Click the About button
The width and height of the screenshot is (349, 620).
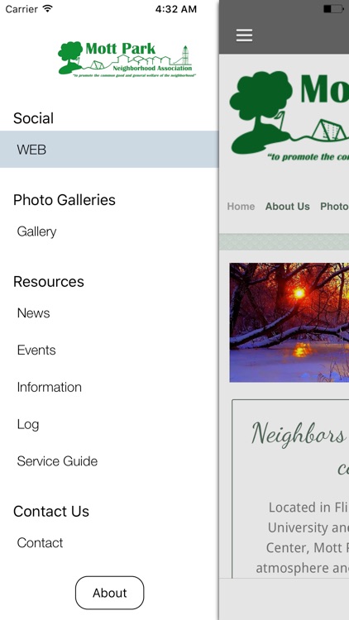110,593
